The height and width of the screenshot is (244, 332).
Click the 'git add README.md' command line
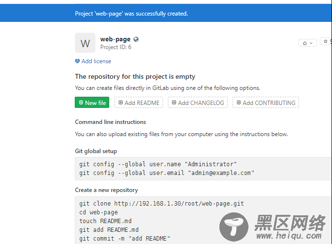(x=109, y=230)
